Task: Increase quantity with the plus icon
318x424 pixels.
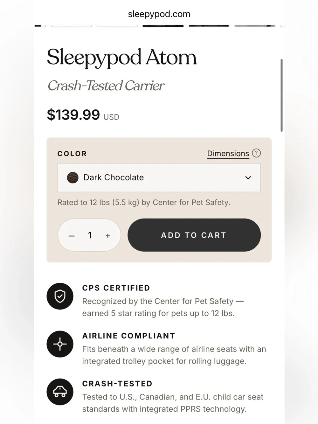Action: coord(108,236)
